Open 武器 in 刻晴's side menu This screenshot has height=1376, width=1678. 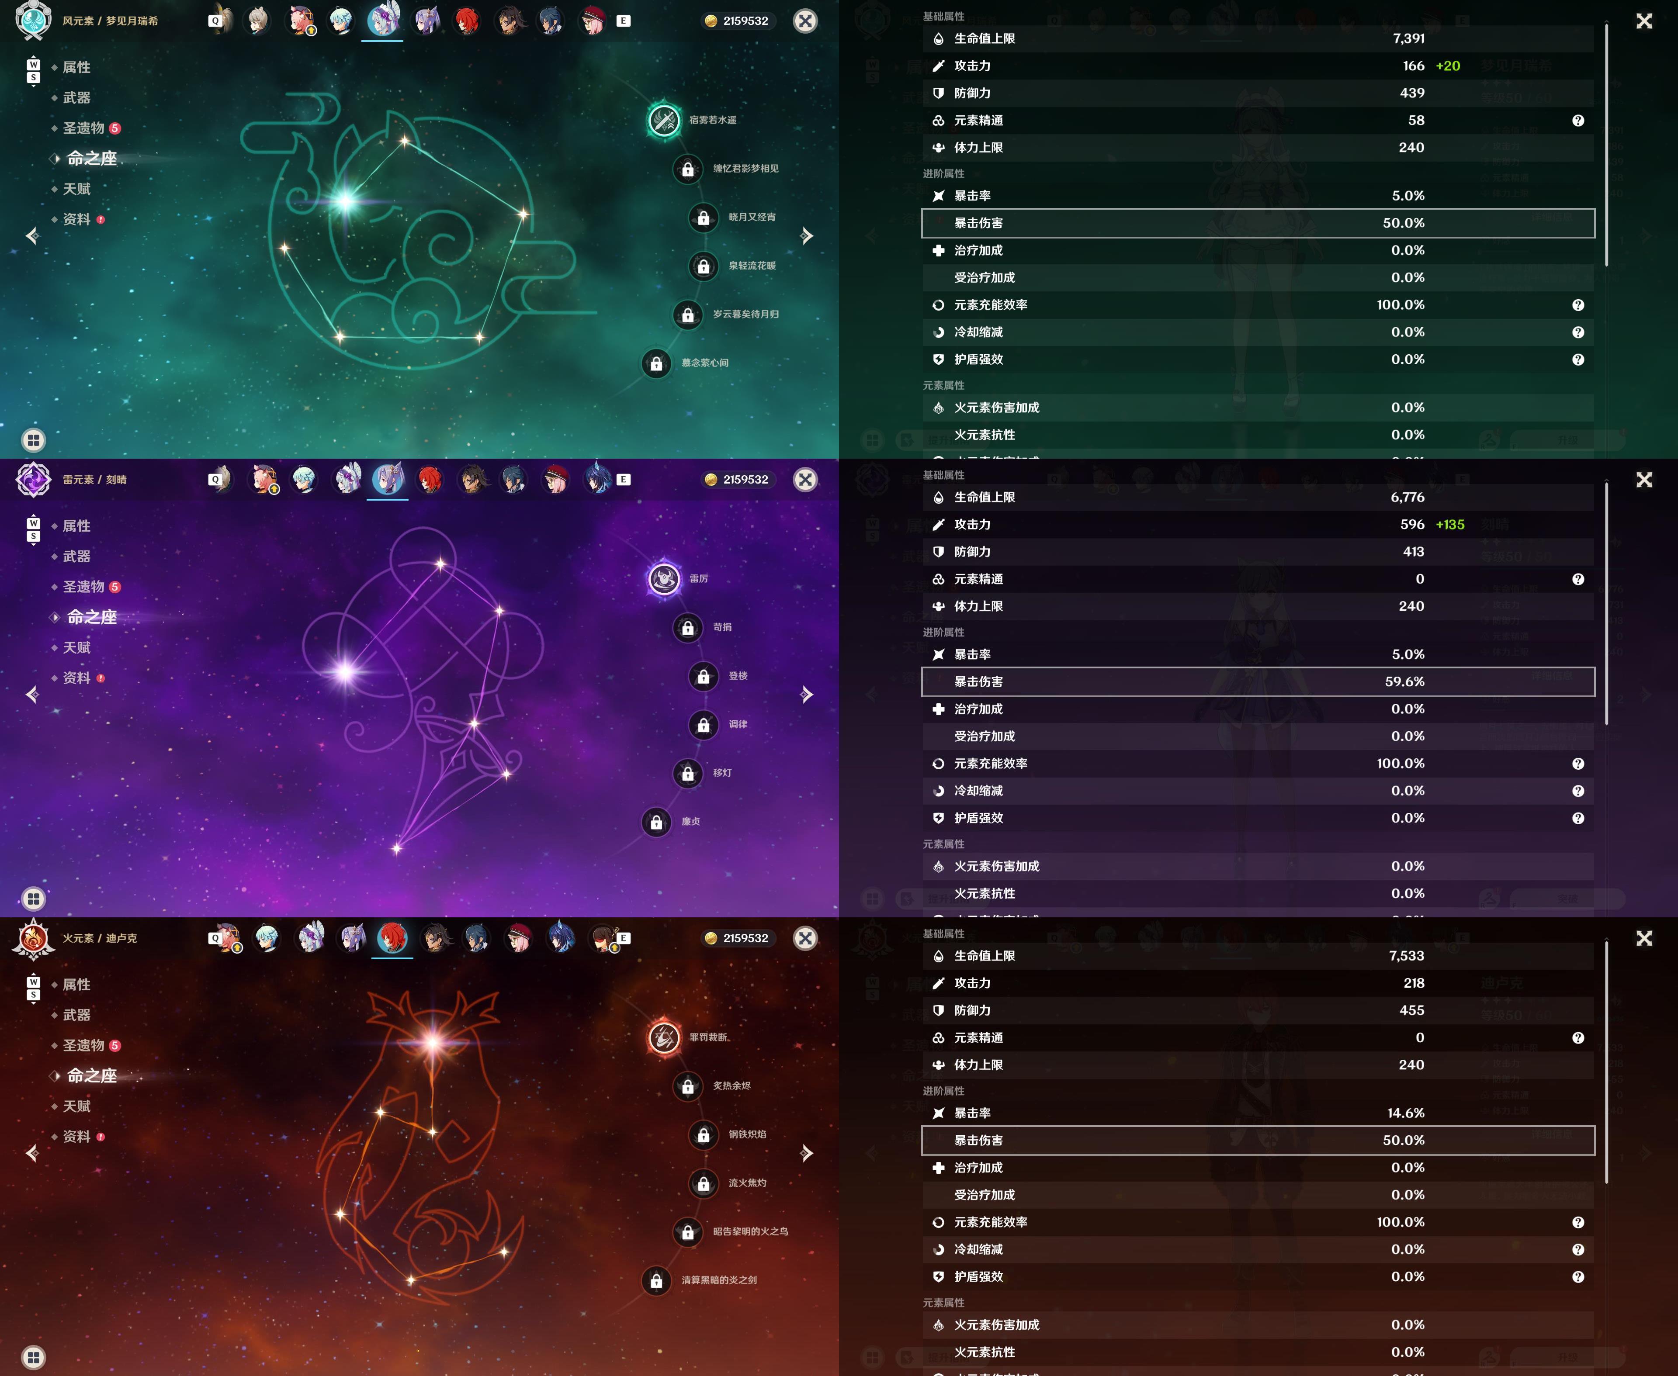(x=76, y=557)
